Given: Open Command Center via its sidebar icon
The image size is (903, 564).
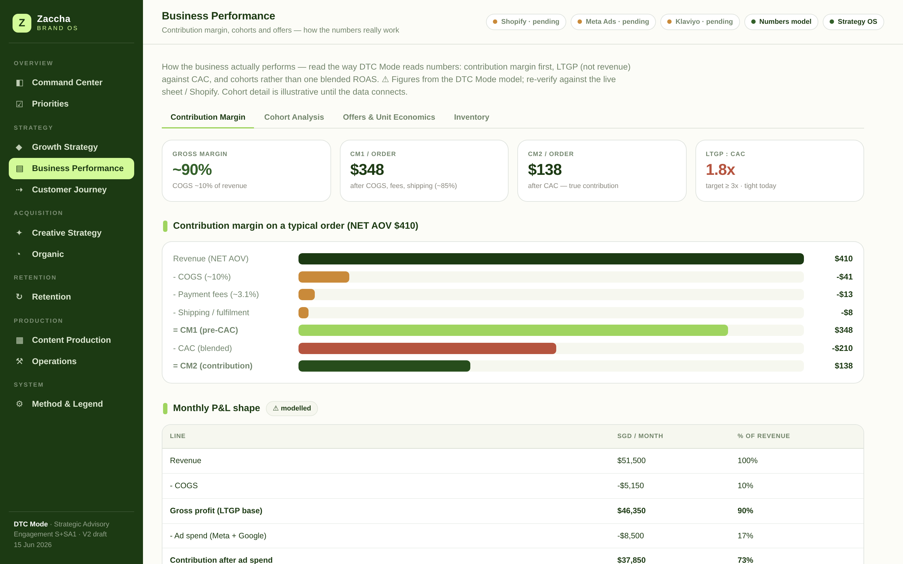Looking at the screenshot, I should click(x=19, y=82).
